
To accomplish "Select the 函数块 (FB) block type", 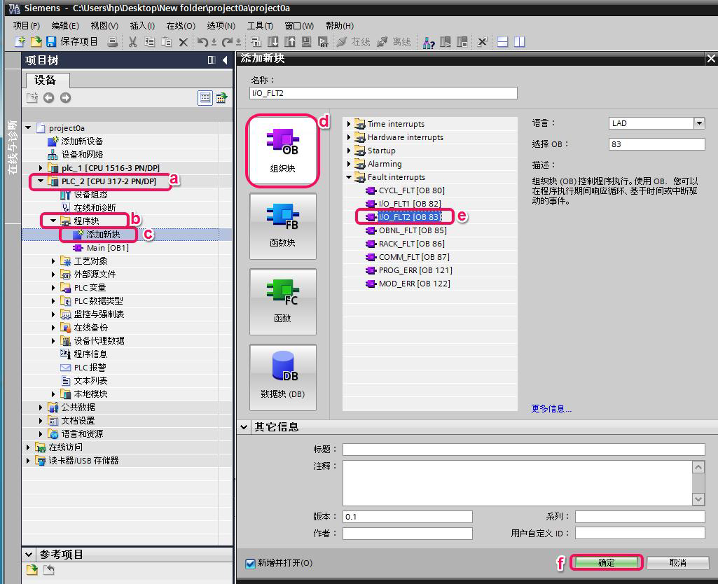I will pos(282,226).
